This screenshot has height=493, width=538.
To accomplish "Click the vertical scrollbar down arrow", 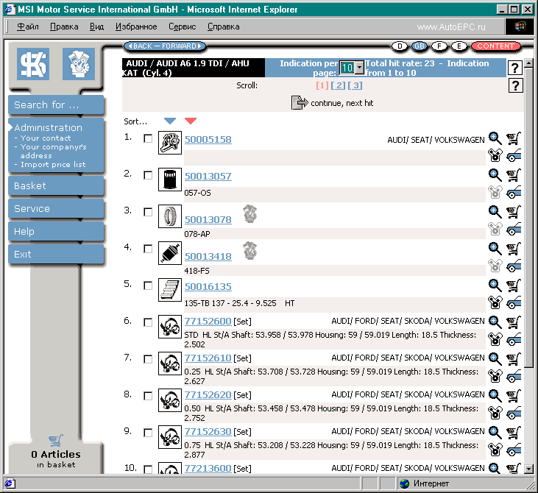I will [x=528, y=468].
